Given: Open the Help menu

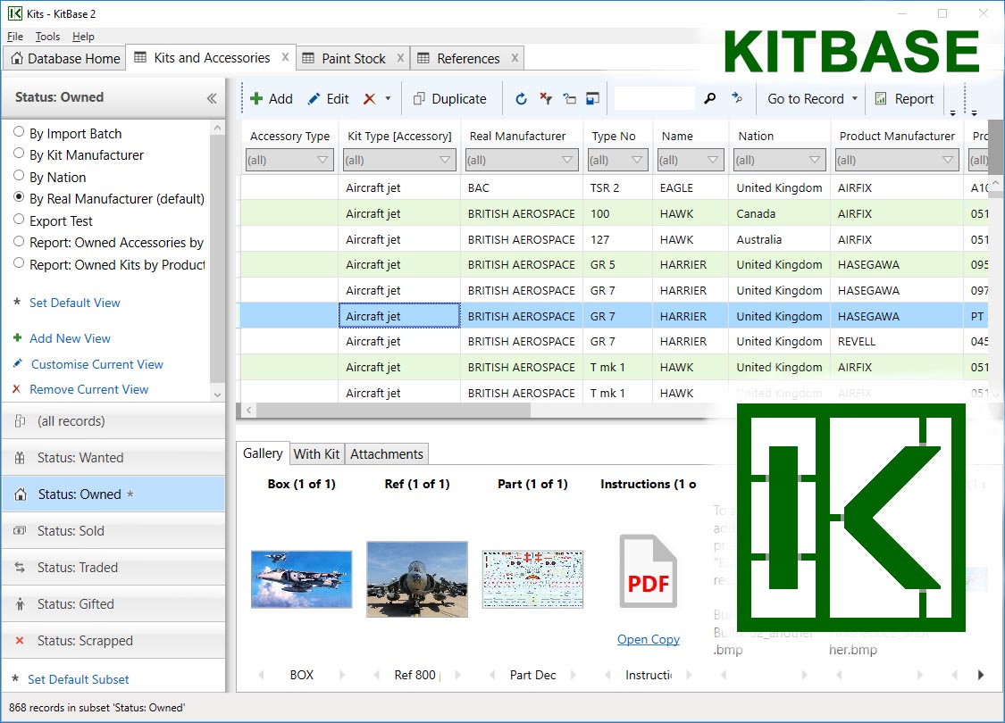Looking at the screenshot, I should pos(83,37).
